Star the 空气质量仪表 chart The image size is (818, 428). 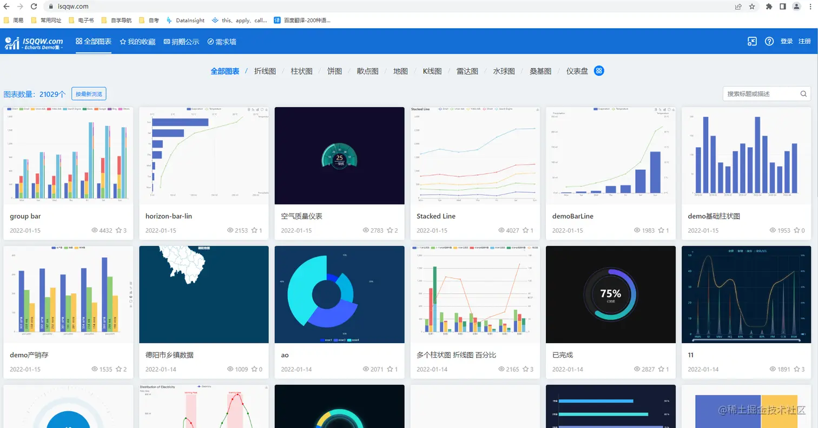[x=390, y=231]
